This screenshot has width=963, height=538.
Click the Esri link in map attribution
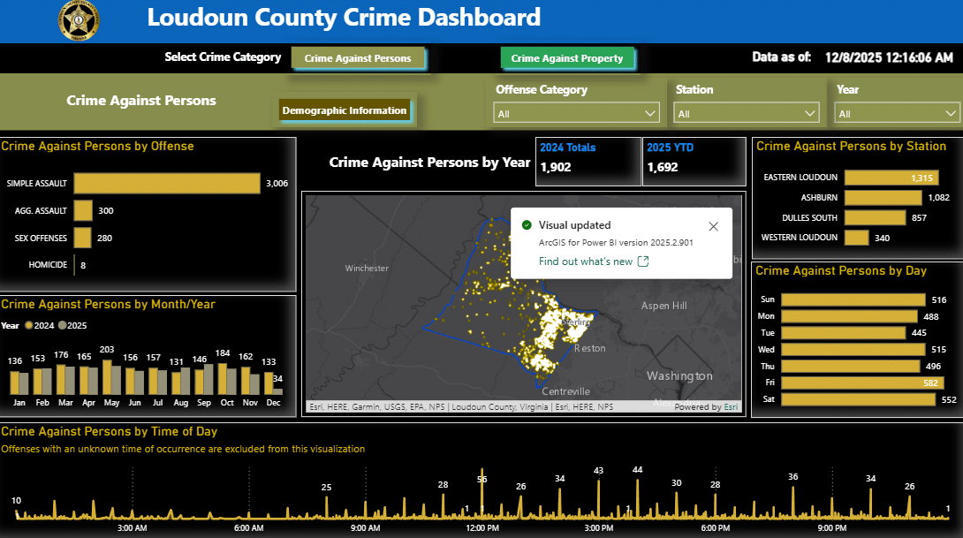[731, 407]
